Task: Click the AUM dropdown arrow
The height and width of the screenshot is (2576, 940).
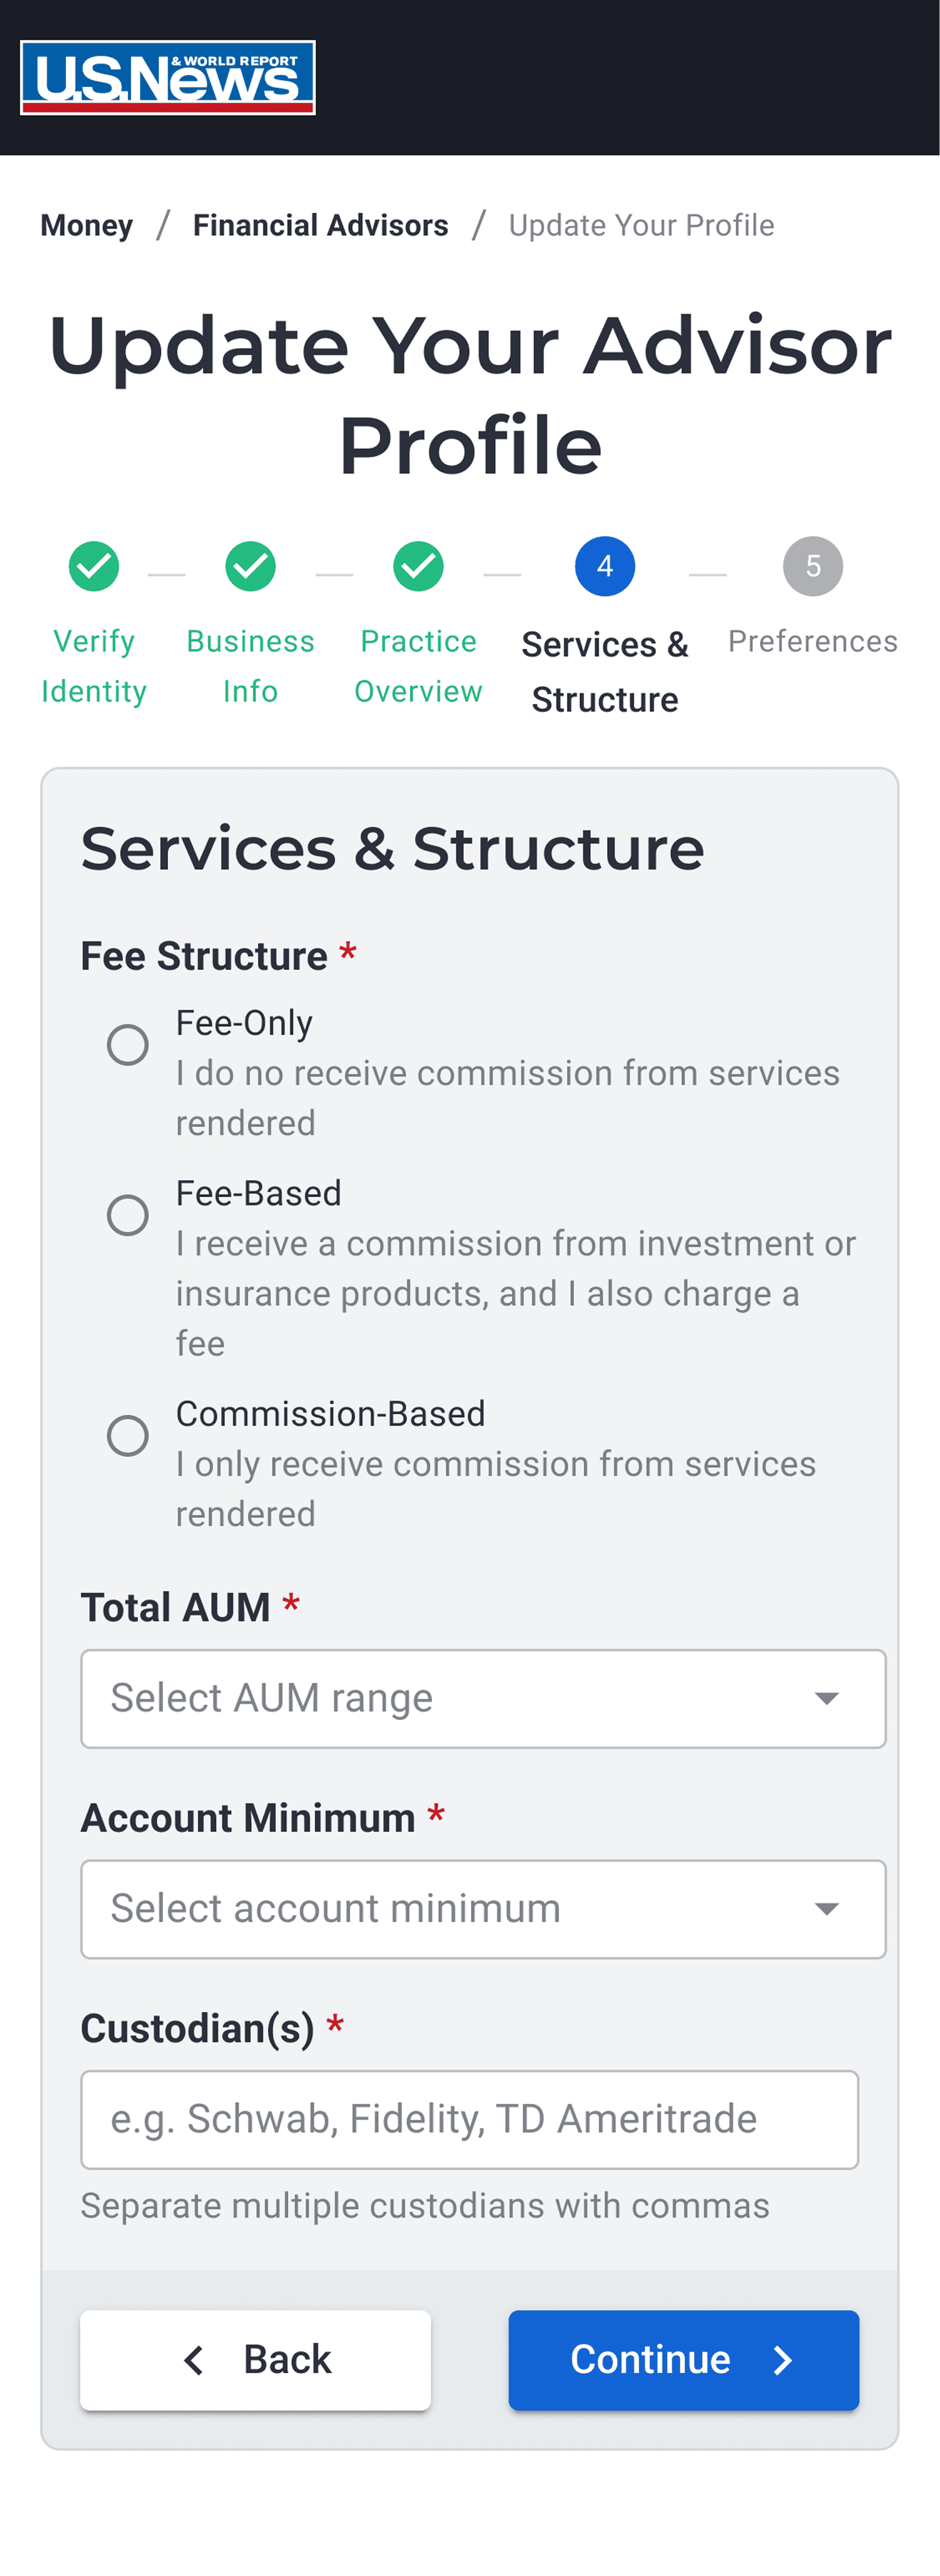Action: [x=827, y=1698]
